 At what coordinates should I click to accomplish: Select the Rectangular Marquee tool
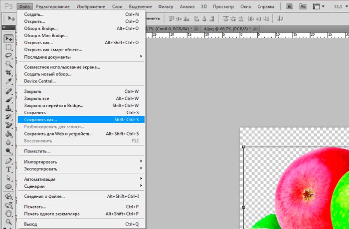pos(8,47)
